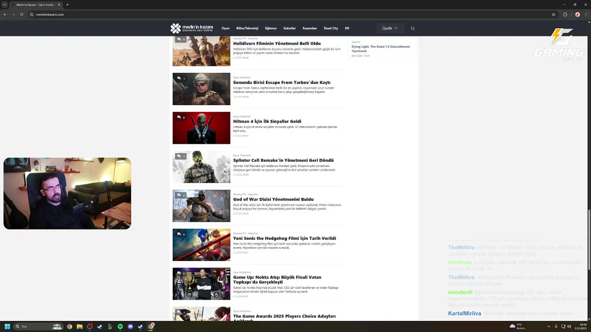Image resolution: width=591 pixels, height=332 pixels.
Task: Open Discord from the taskbar
Action: (x=130, y=326)
